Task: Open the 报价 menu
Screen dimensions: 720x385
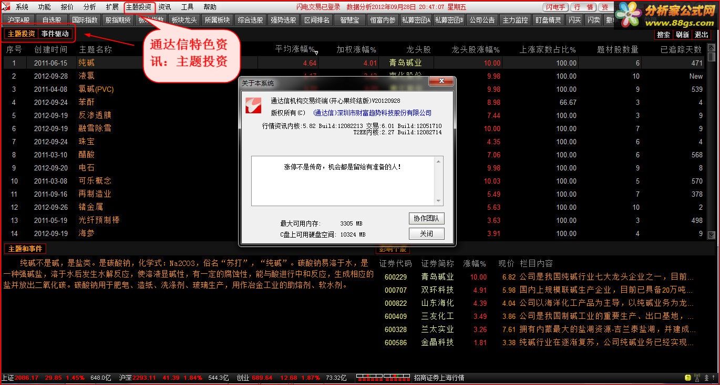Action: (x=67, y=7)
